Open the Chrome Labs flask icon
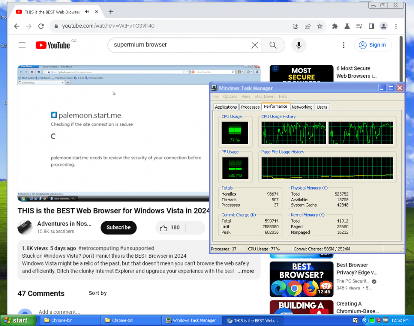 (347, 26)
